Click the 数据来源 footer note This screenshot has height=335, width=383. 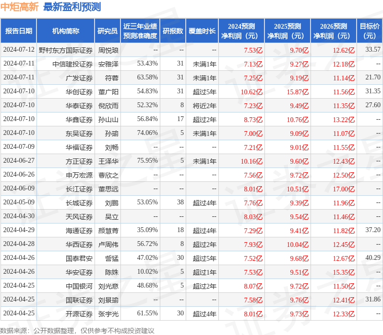(77, 331)
